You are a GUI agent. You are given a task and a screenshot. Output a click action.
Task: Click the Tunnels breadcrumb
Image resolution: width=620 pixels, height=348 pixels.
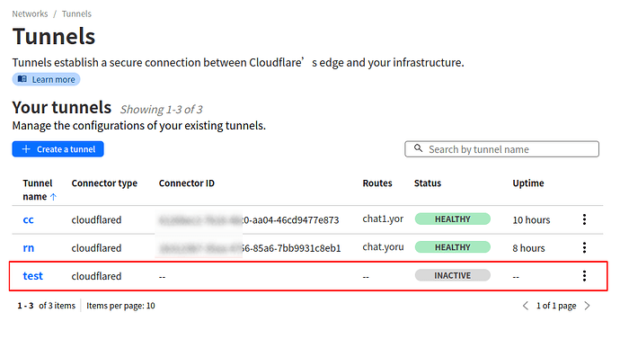(76, 13)
